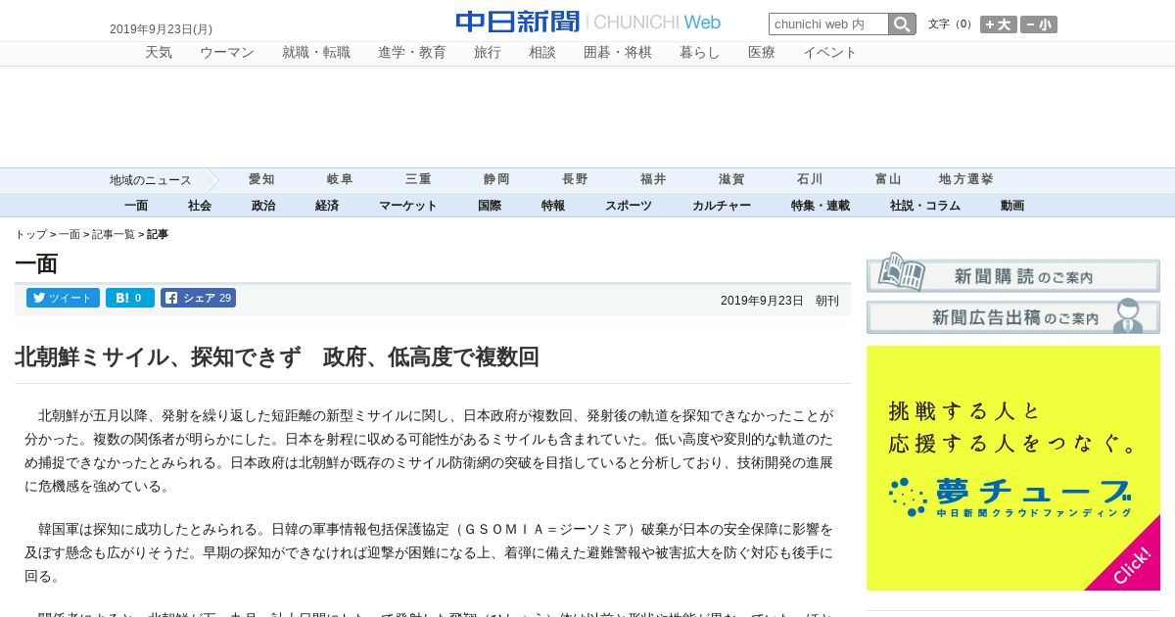Bookmark with the B! Hatena button

(130, 298)
